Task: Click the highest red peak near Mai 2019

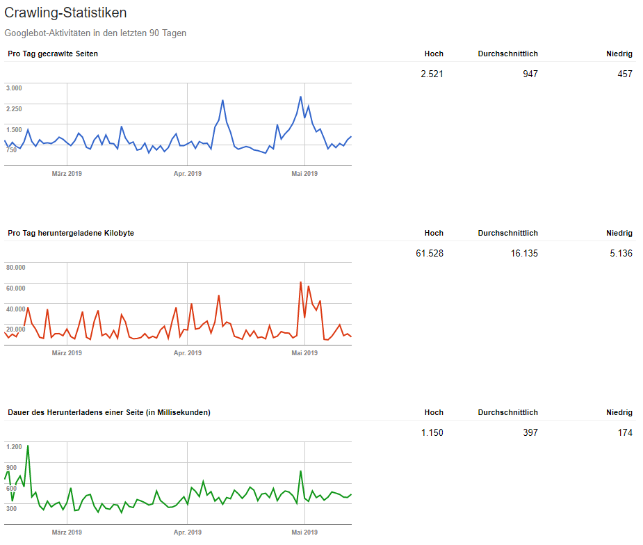Action: [x=300, y=282]
